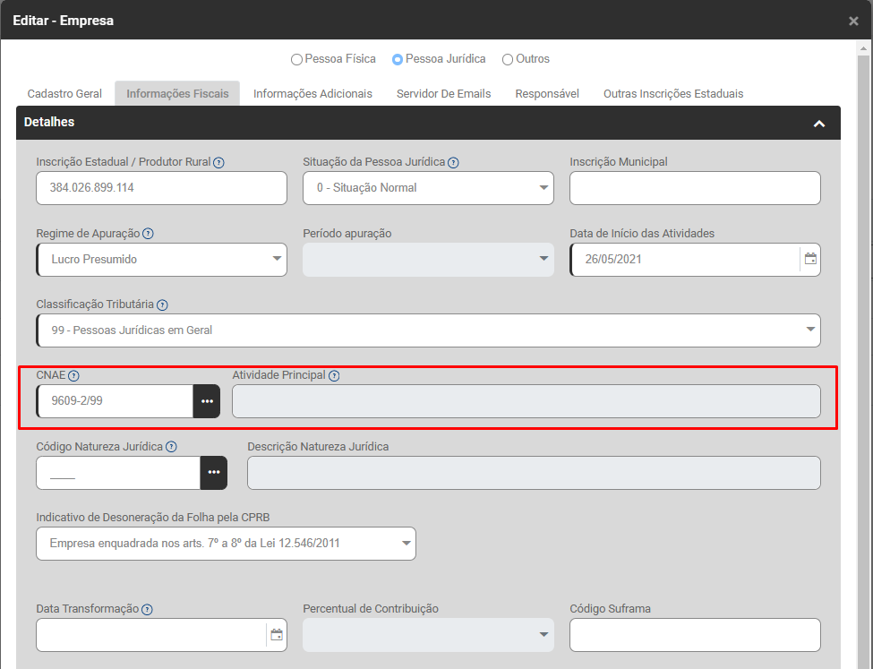
Task: Click the Código Natureza Jurídica lookup button
Action: click(x=214, y=472)
